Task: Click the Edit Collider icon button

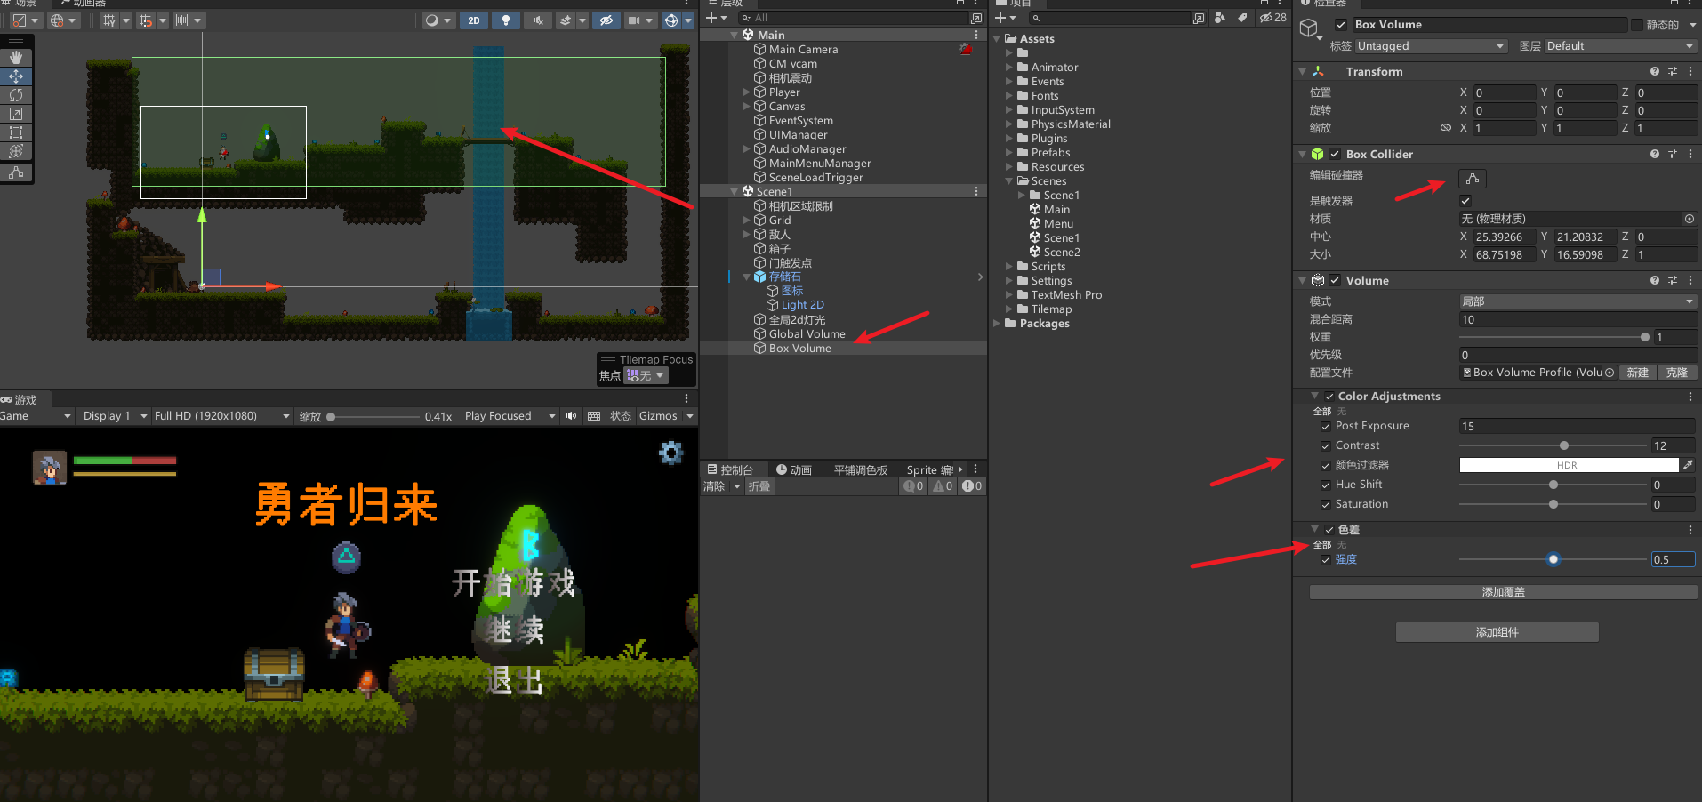Action: tap(1473, 179)
